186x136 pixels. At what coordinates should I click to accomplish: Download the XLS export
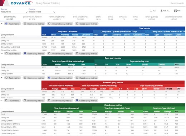point(153,11)
